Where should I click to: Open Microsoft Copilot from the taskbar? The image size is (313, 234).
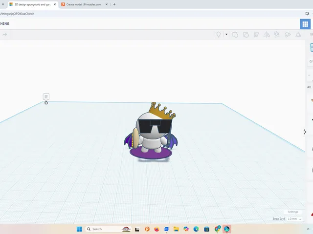point(186,229)
